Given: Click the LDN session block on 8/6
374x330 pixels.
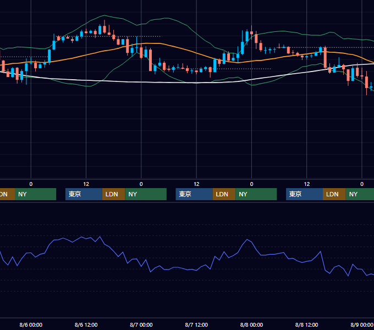Looking at the screenshot, I should pos(113,194).
